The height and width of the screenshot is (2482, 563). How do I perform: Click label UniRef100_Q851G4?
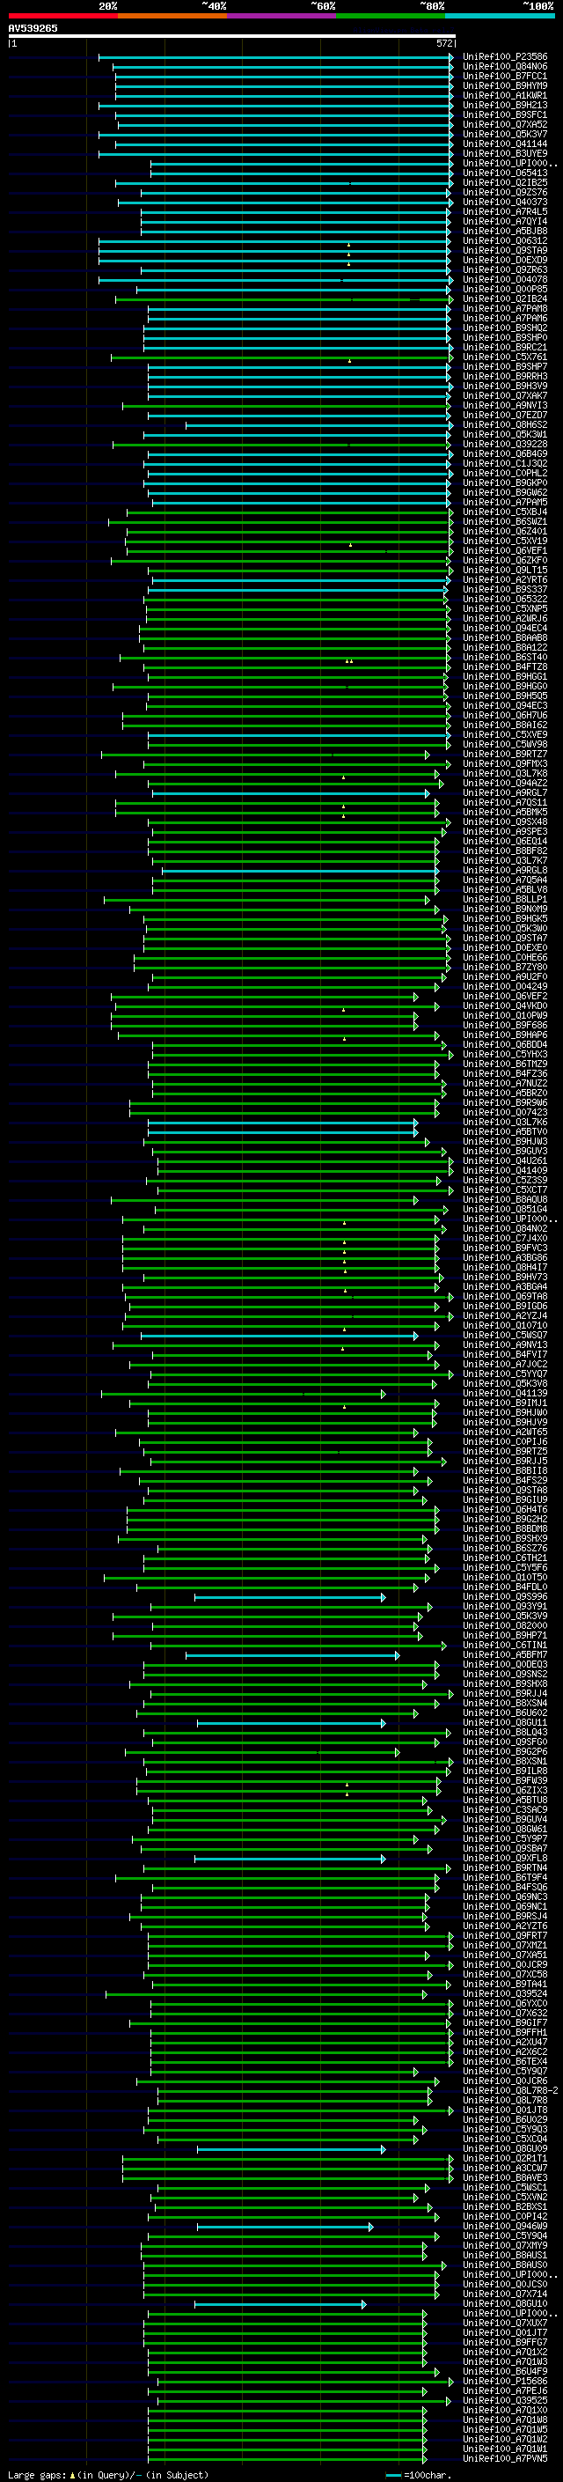click(505, 1209)
